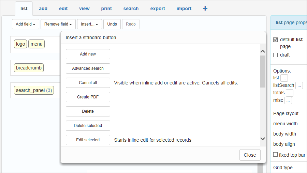Viewport: 307px width, 173px height.
Task: Click the dialog vertical scrollbar thumb
Action: (263, 72)
